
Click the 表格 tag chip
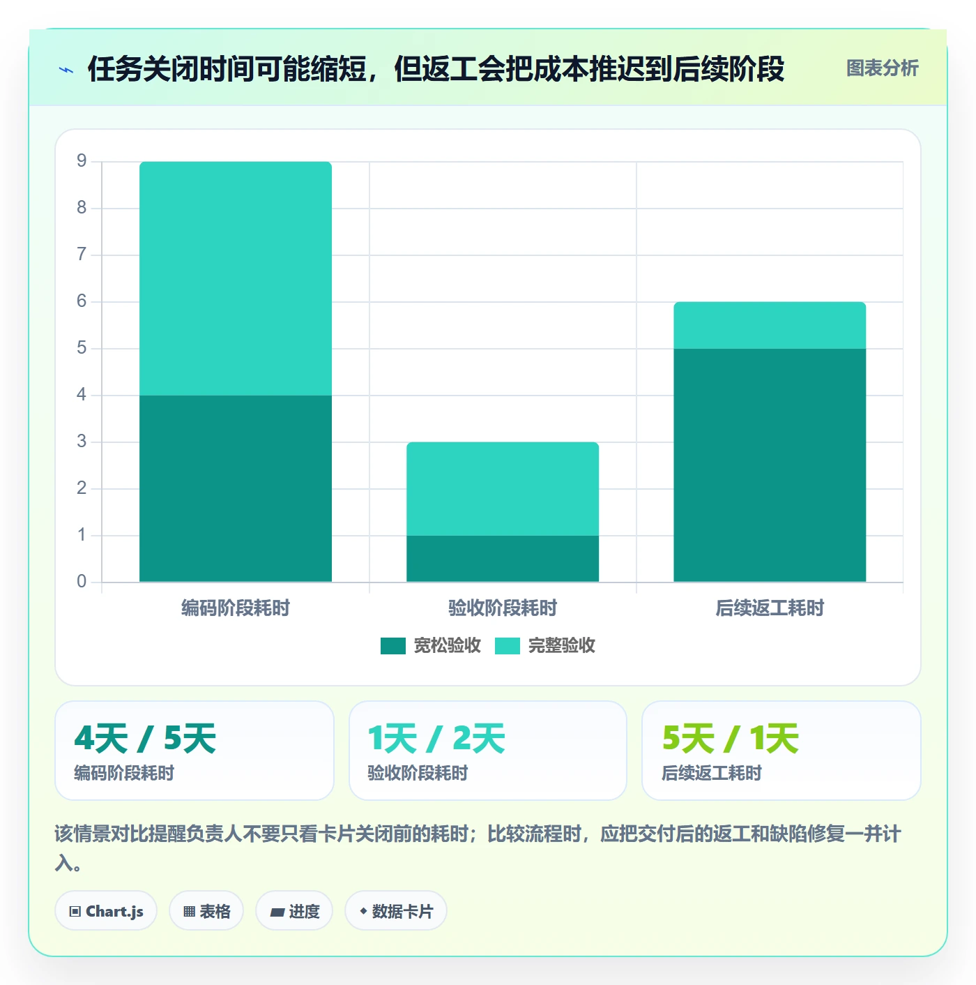tap(206, 910)
